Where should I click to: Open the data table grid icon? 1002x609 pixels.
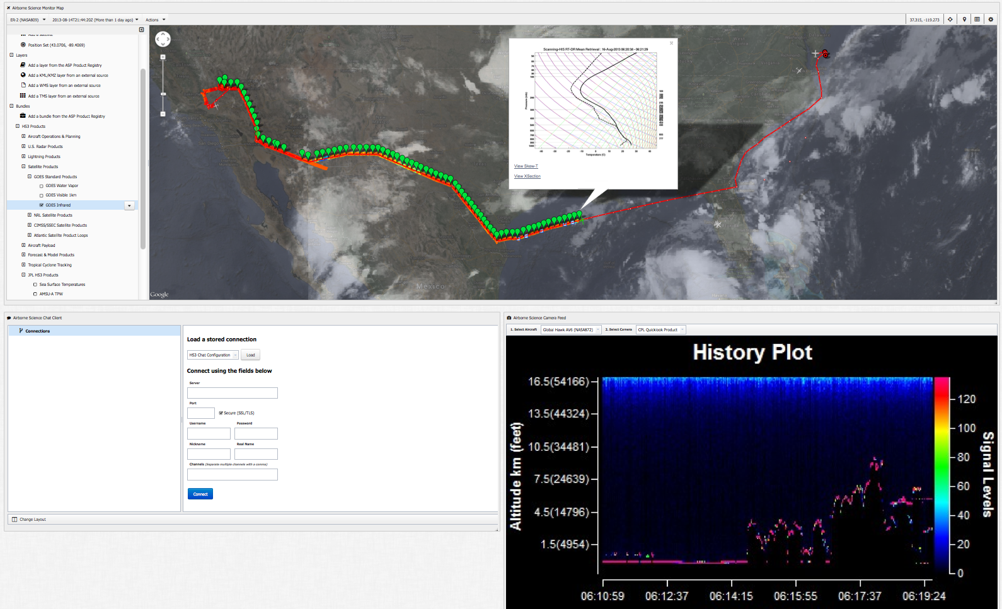tap(977, 20)
